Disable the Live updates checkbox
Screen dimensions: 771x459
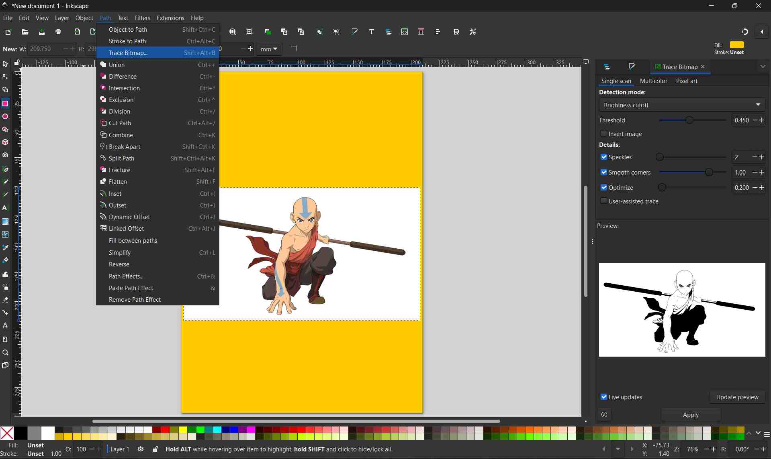tap(604, 397)
